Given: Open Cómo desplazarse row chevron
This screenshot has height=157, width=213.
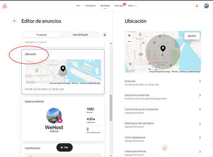Looking at the screenshot, I should (200, 137).
